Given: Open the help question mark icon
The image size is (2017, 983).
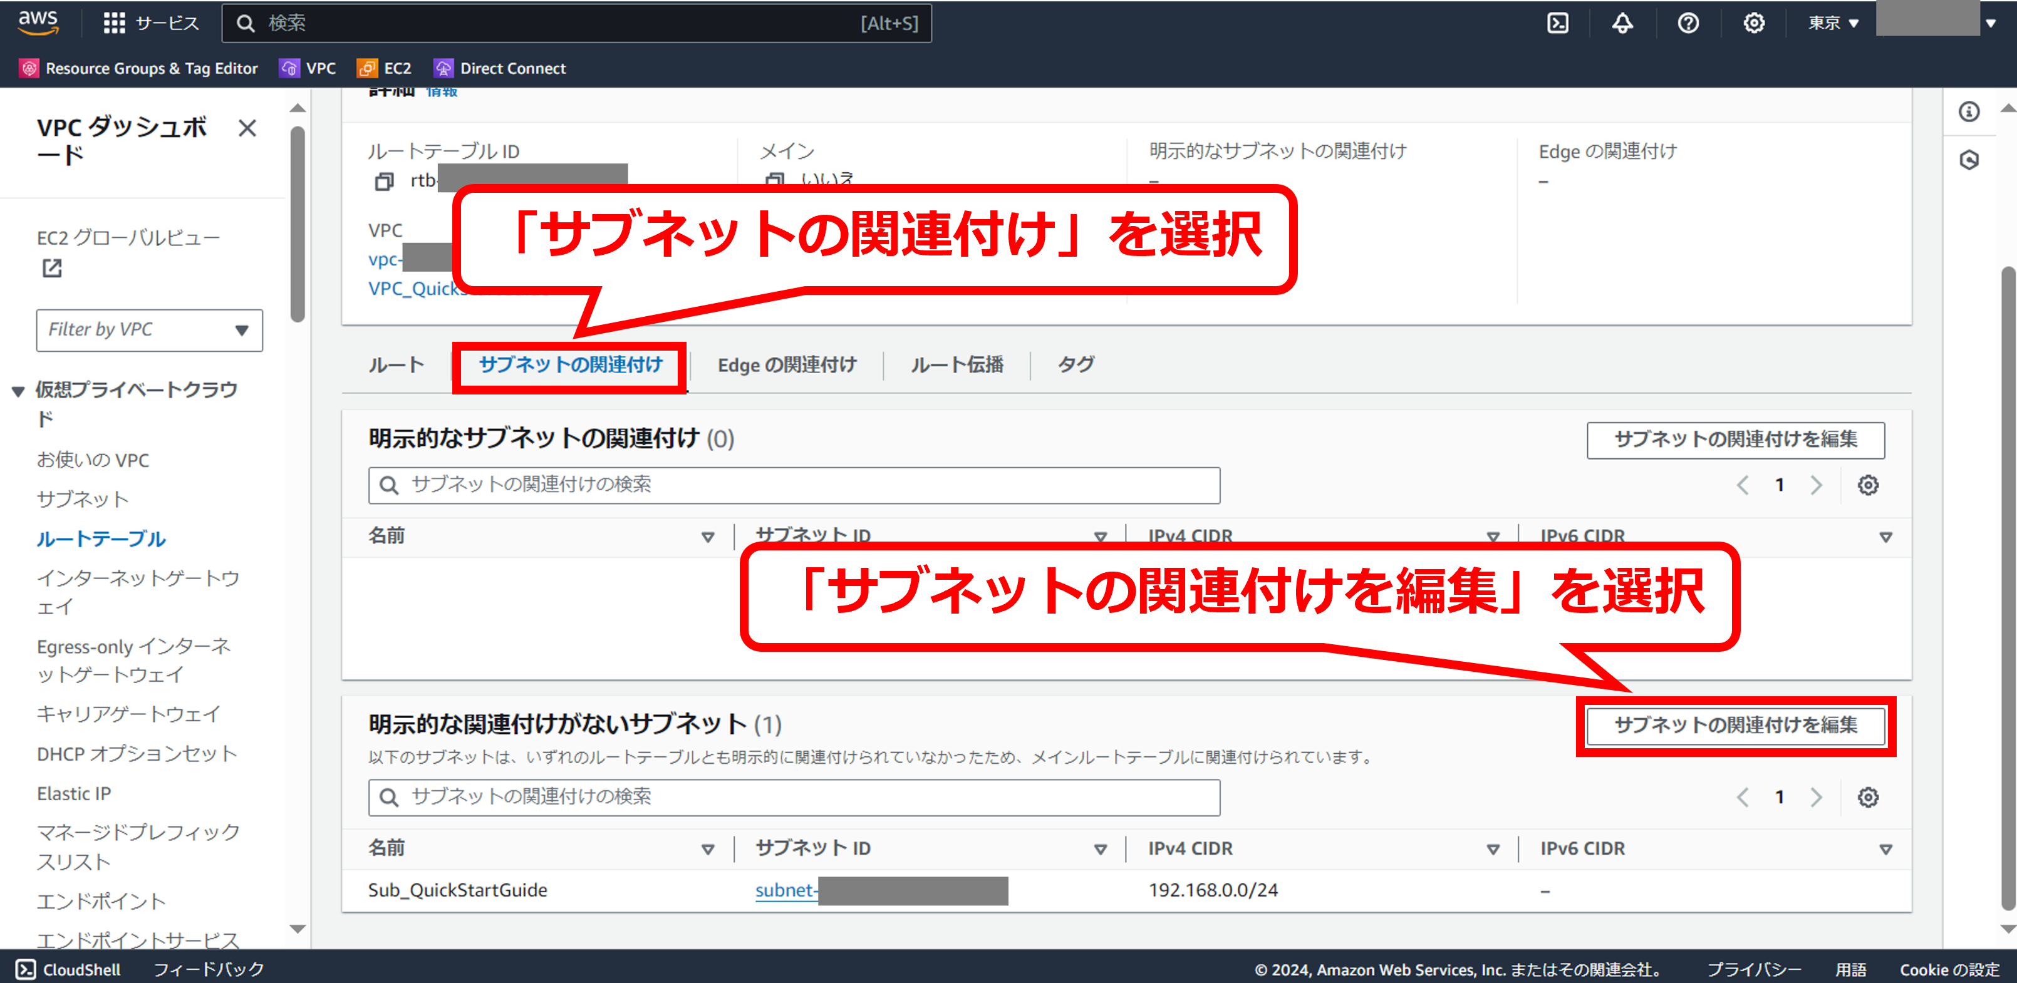Looking at the screenshot, I should coord(1688,23).
